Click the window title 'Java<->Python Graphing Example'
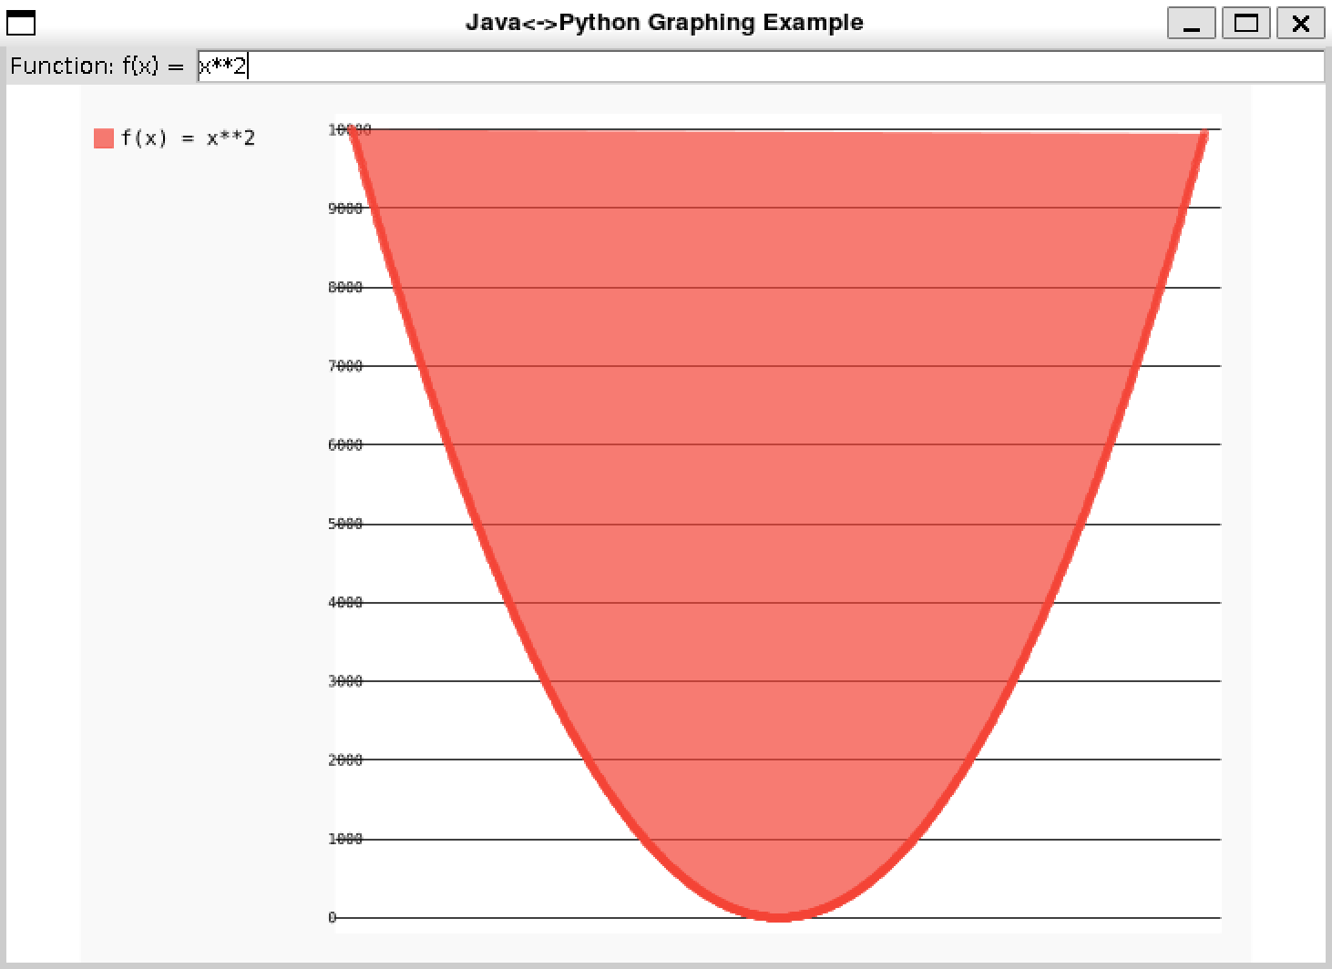 click(664, 23)
